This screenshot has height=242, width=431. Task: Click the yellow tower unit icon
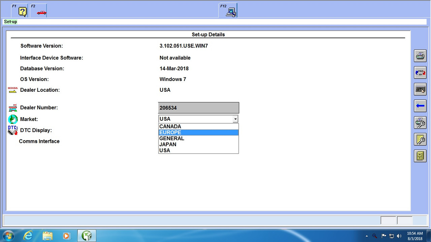point(420,156)
